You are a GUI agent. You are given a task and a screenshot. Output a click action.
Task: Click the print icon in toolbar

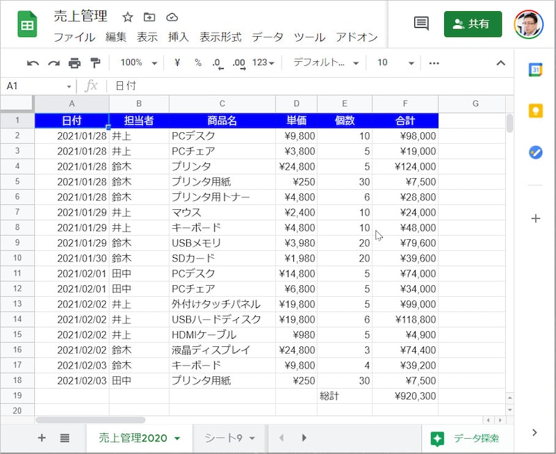[74, 63]
